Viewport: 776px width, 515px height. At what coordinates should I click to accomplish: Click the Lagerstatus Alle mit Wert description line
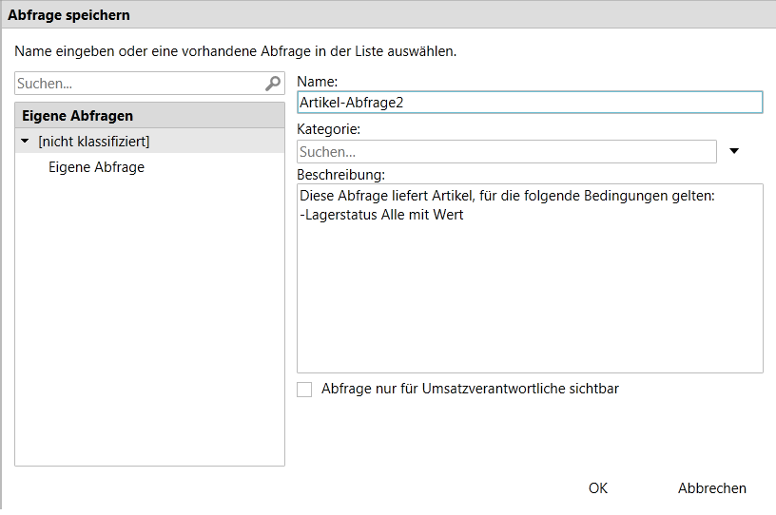(x=381, y=215)
